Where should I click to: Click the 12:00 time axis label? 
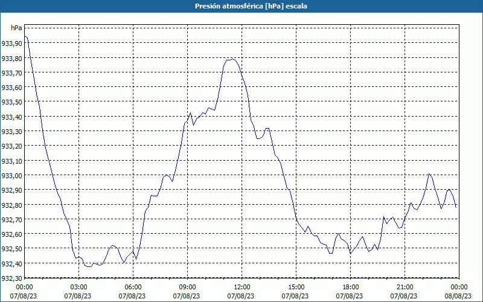point(242,288)
